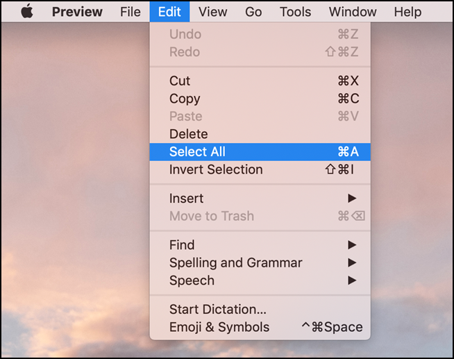
Task: Select the Delete menu entry
Action: pyautogui.click(x=260, y=134)
